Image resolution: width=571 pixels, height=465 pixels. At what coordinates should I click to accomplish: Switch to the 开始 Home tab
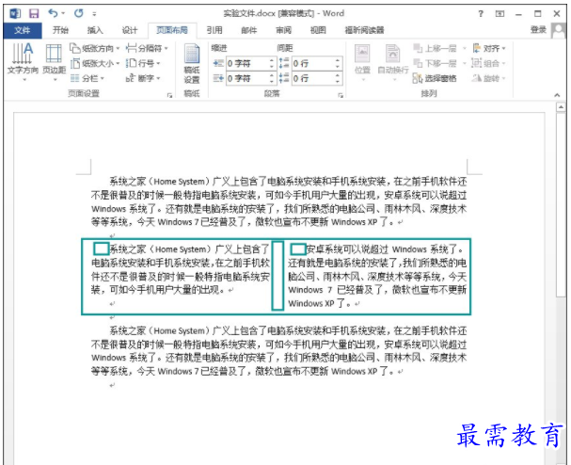click(60, 30)
